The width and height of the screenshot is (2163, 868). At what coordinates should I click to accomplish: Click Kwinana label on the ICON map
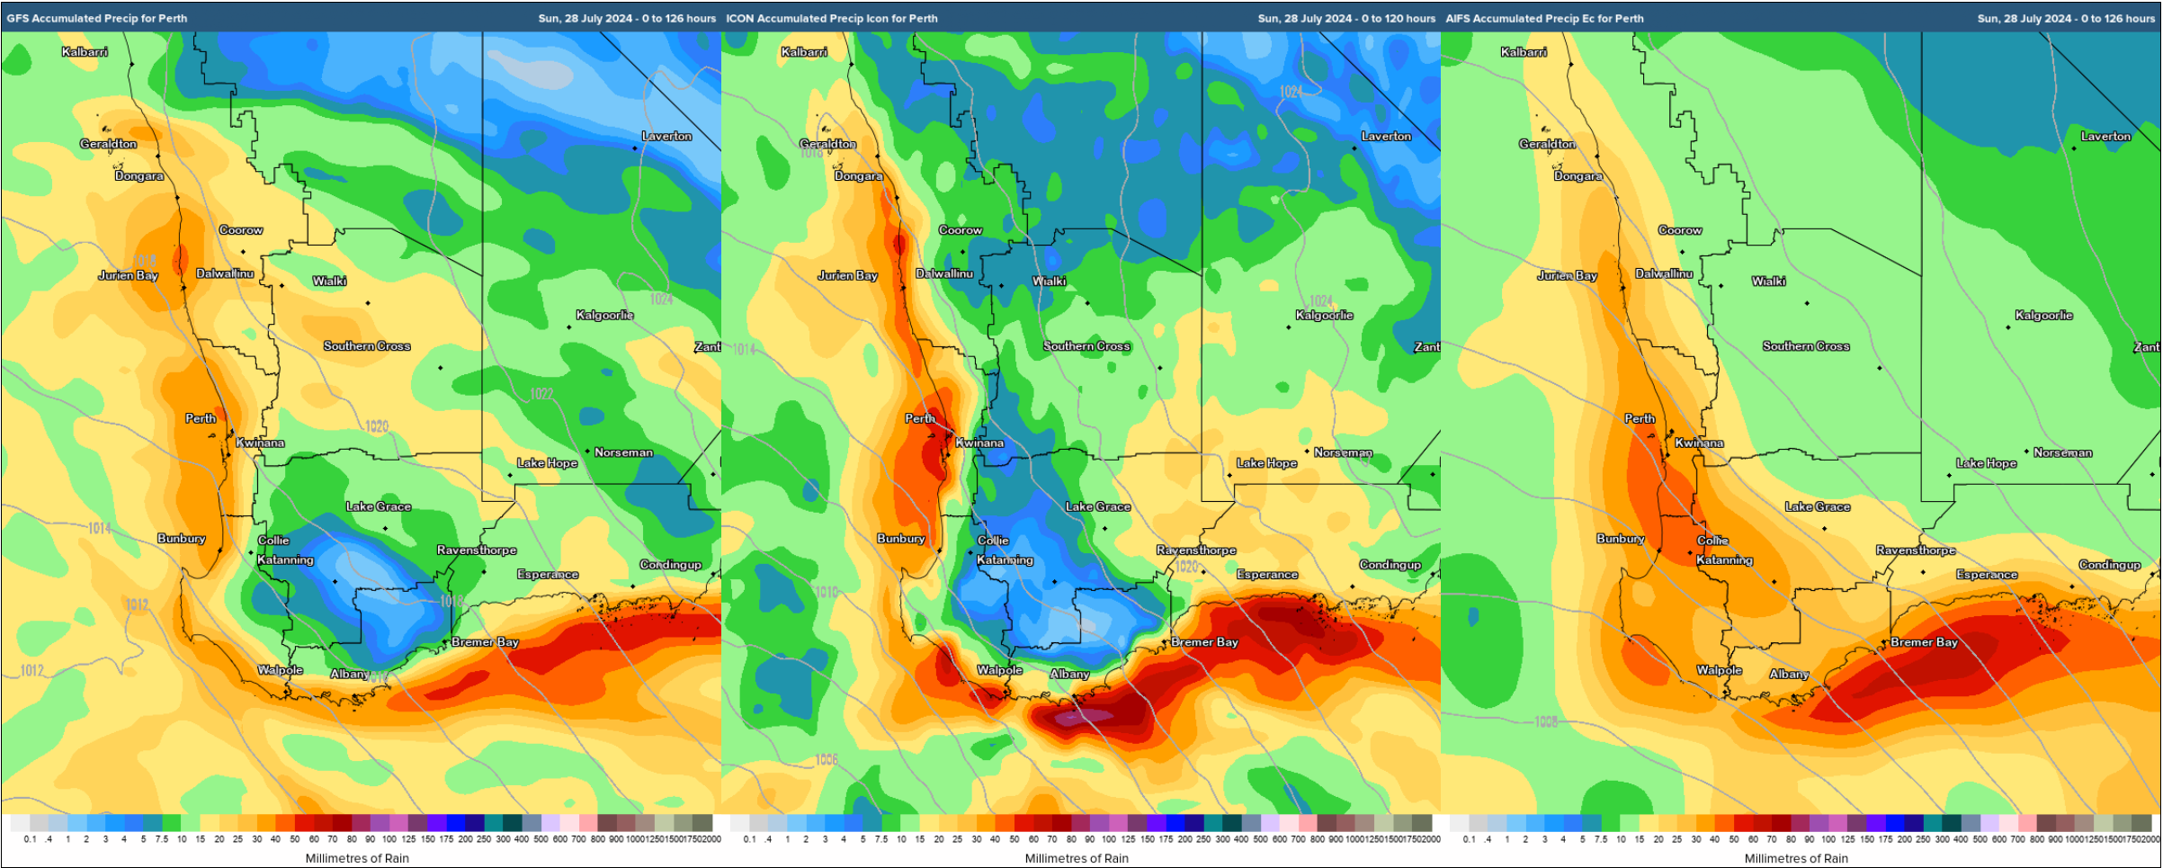tap(979, 443)
